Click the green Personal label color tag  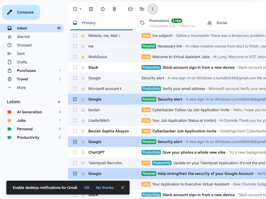[10, 129]
